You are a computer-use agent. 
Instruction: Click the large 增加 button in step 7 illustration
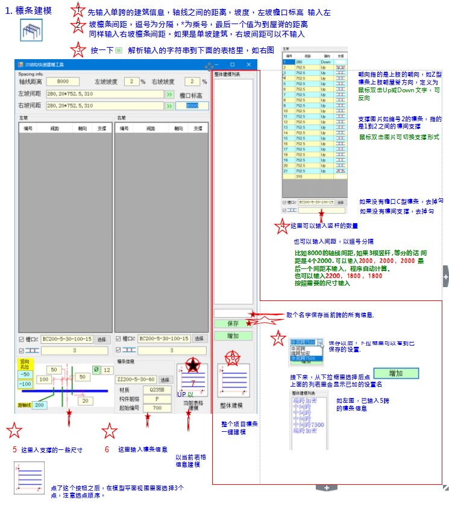396,373
